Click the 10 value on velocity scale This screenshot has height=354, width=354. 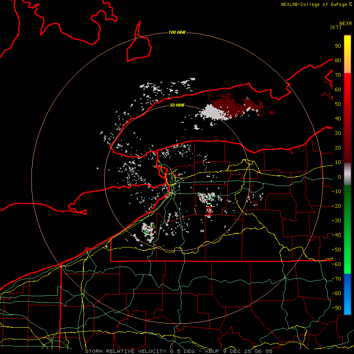(x=338, y=162)
